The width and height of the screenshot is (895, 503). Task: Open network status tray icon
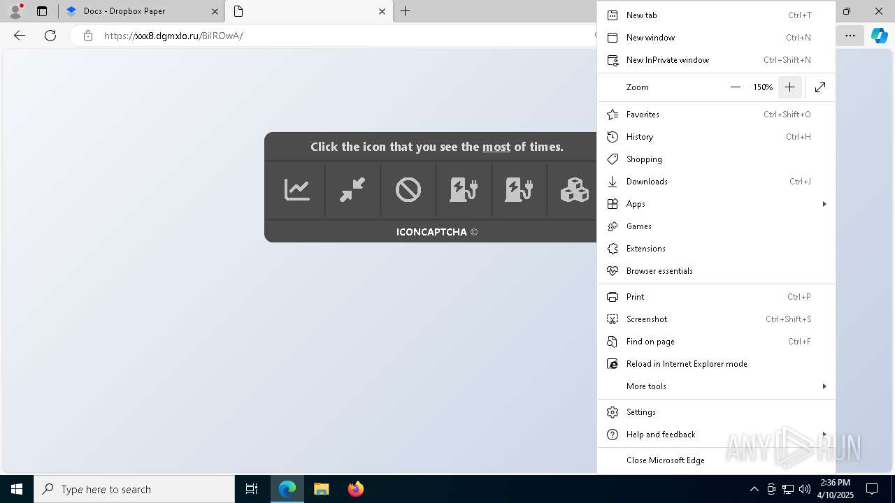(788, 489)
